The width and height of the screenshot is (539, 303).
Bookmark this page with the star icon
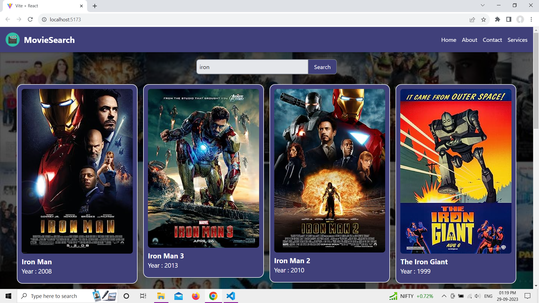[483, 19]
